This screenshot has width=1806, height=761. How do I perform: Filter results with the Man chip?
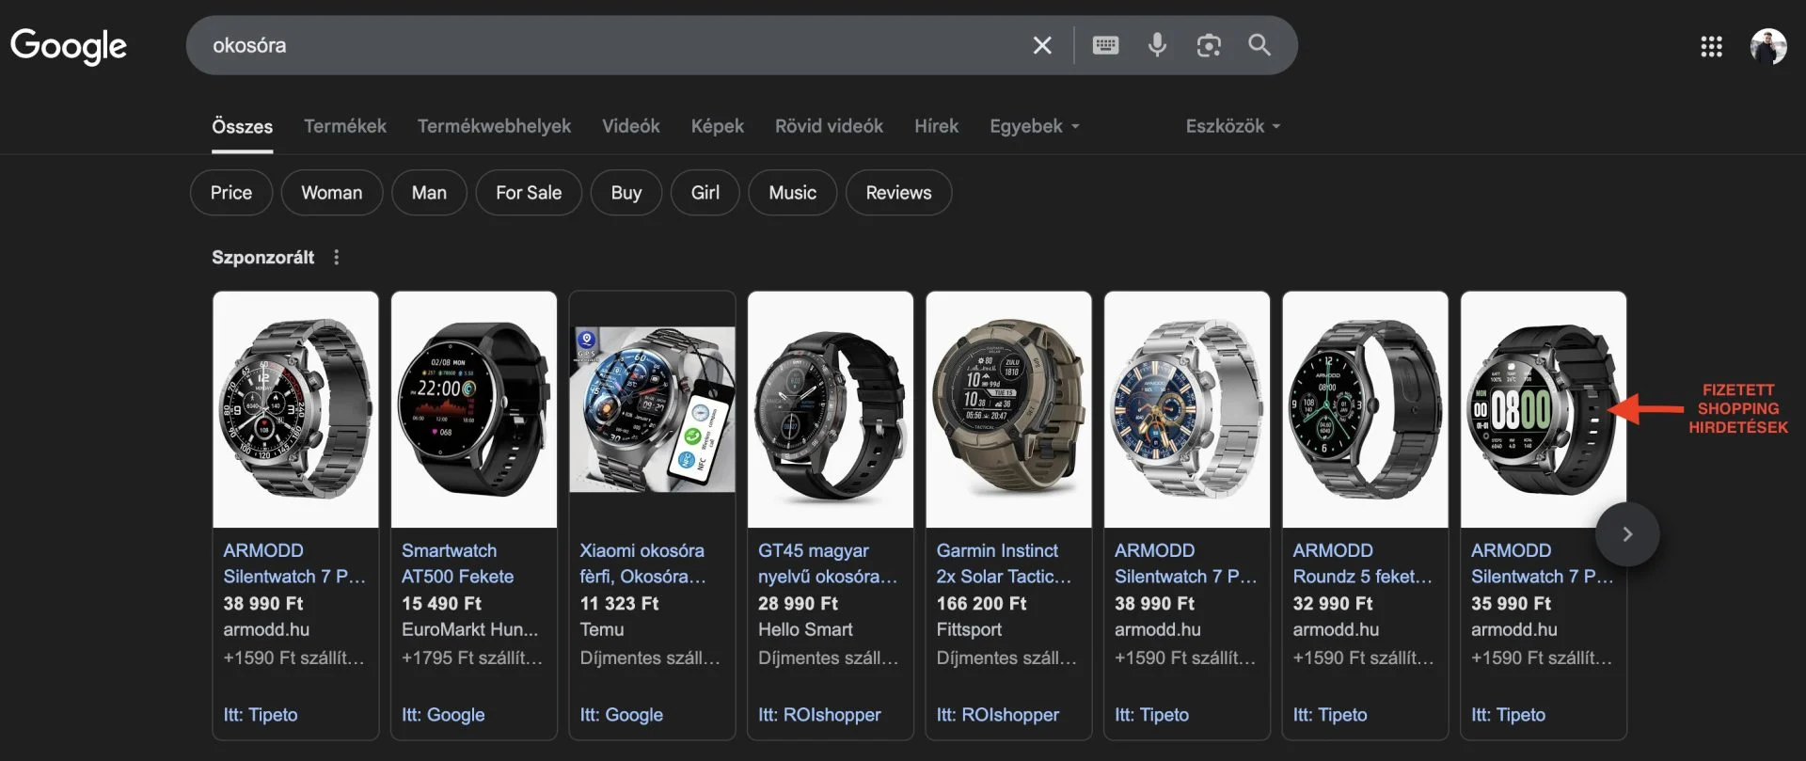click(x=429, y=193)
